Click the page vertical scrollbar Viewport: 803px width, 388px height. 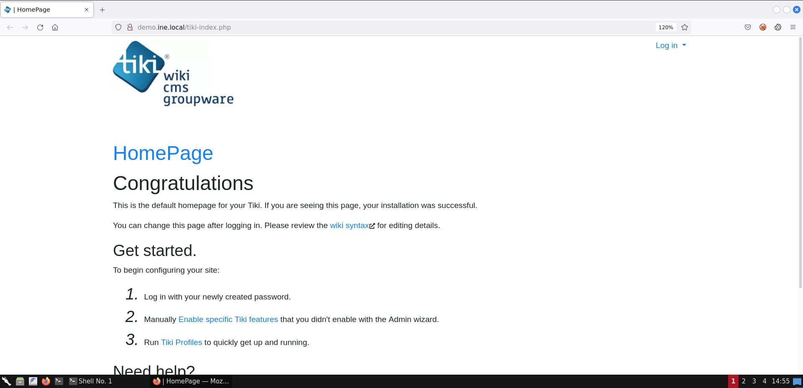(x=800, y=167)
